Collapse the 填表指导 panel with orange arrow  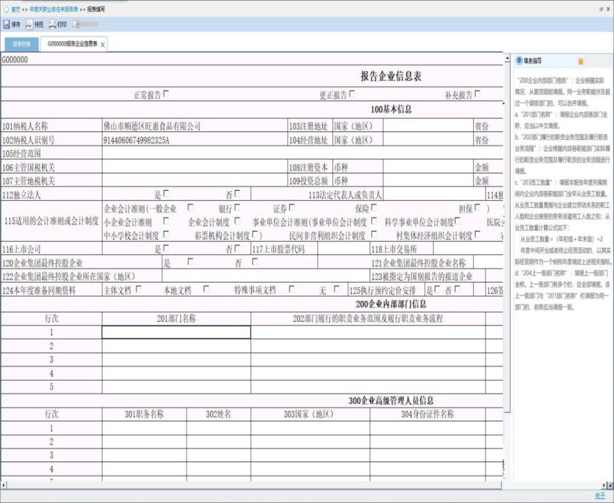tap(580, 61)
